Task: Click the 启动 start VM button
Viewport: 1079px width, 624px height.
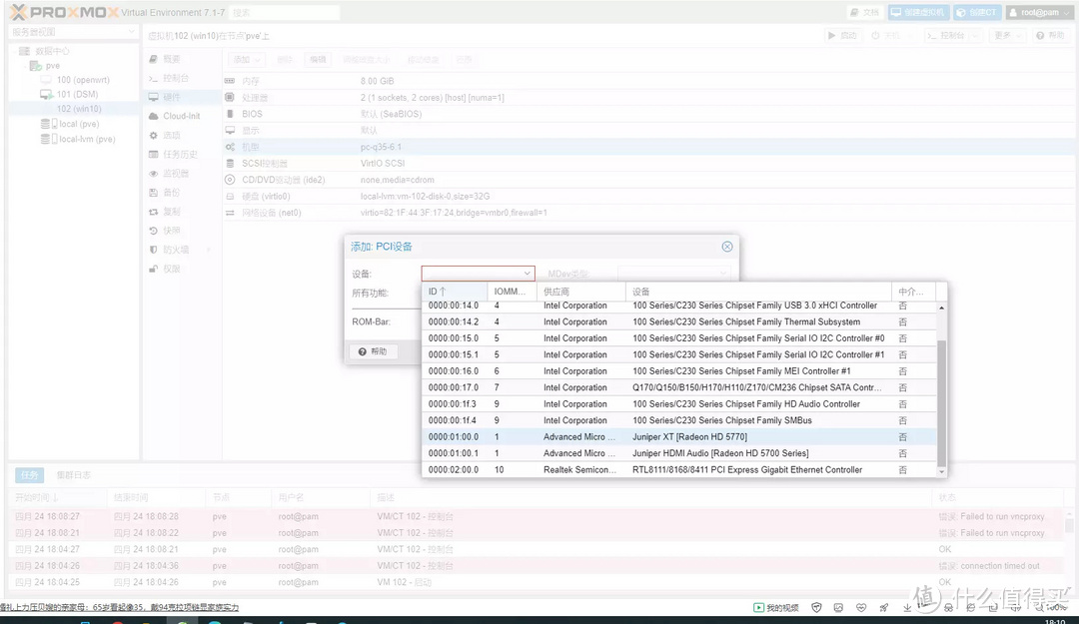Action: point(842,36)
